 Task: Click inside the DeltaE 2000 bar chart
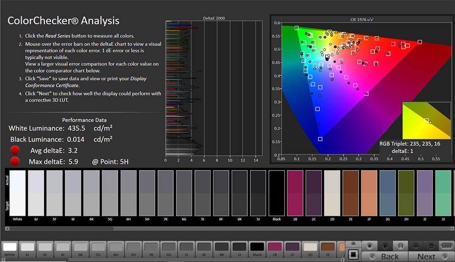tap(214, 88)
